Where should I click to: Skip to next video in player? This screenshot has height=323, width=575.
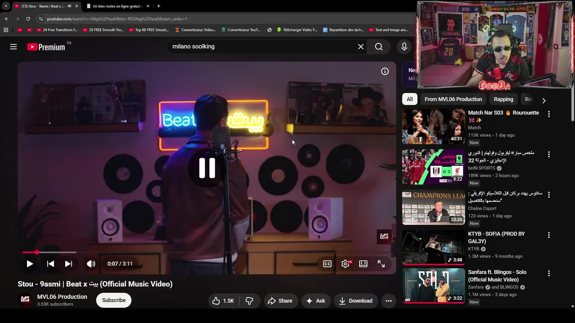(68, 264)
